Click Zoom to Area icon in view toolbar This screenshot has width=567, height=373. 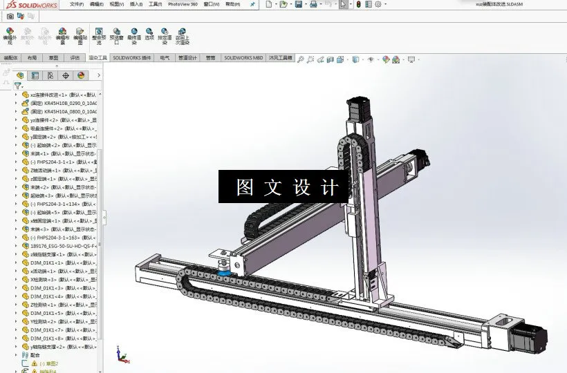310,59
